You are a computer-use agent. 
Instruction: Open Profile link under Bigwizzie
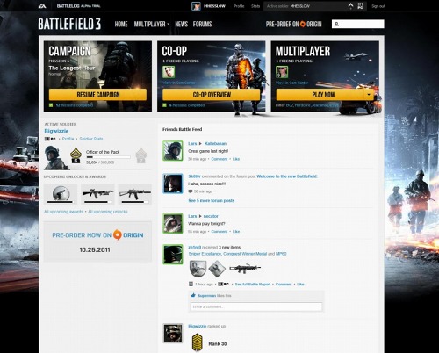(x=68, y=139)
